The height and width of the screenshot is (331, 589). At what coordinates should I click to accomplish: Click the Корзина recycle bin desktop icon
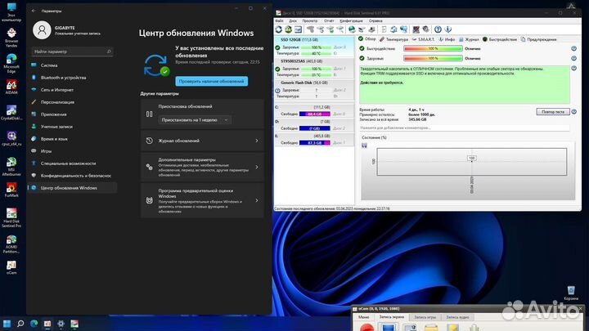571,293
